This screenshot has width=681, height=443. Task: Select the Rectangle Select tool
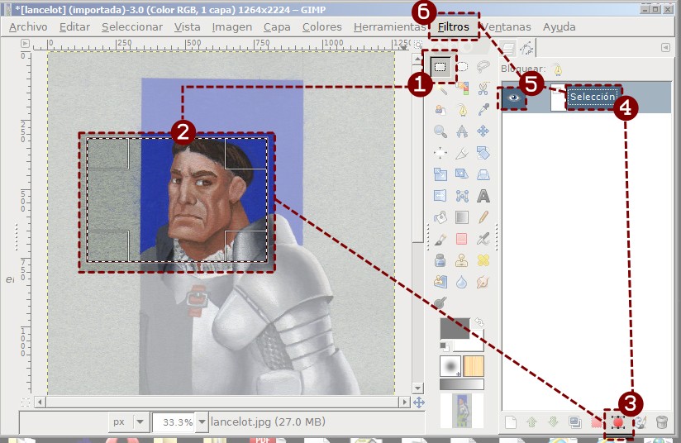[441, 68]
